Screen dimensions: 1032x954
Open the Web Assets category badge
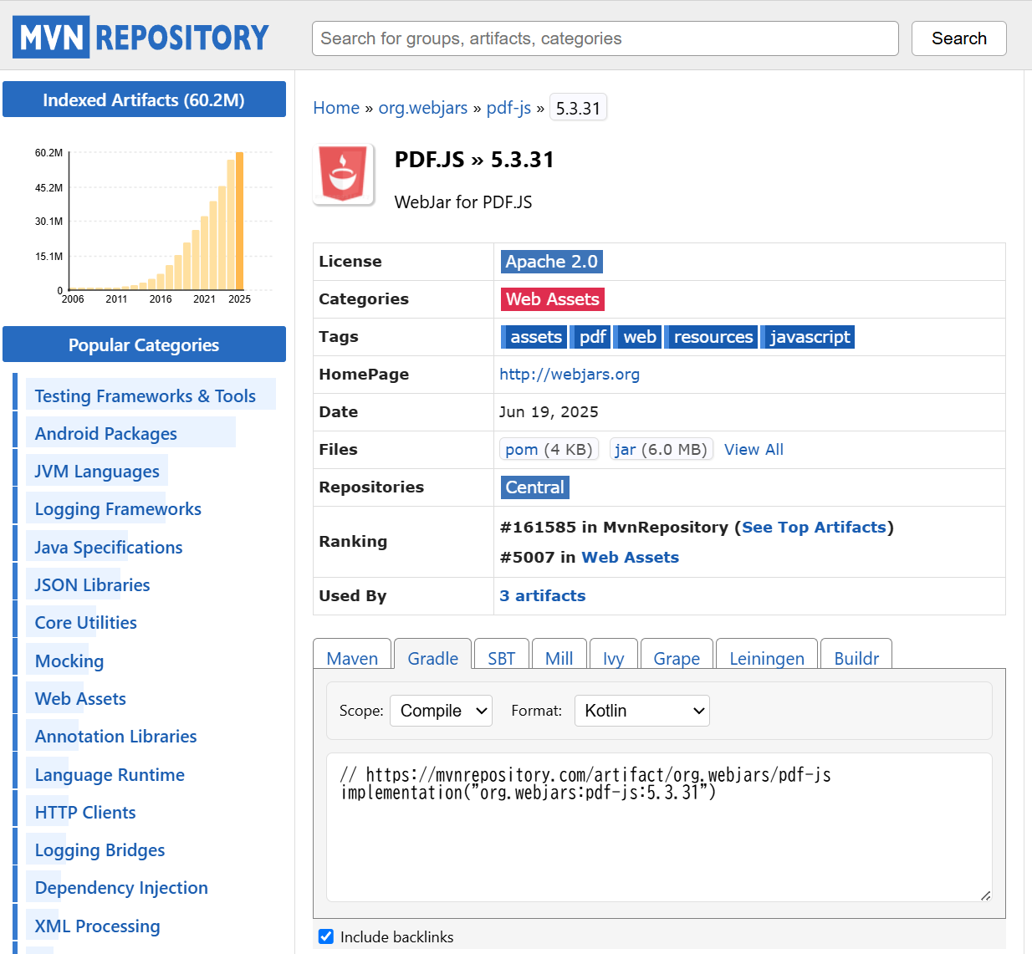[552, 299]
